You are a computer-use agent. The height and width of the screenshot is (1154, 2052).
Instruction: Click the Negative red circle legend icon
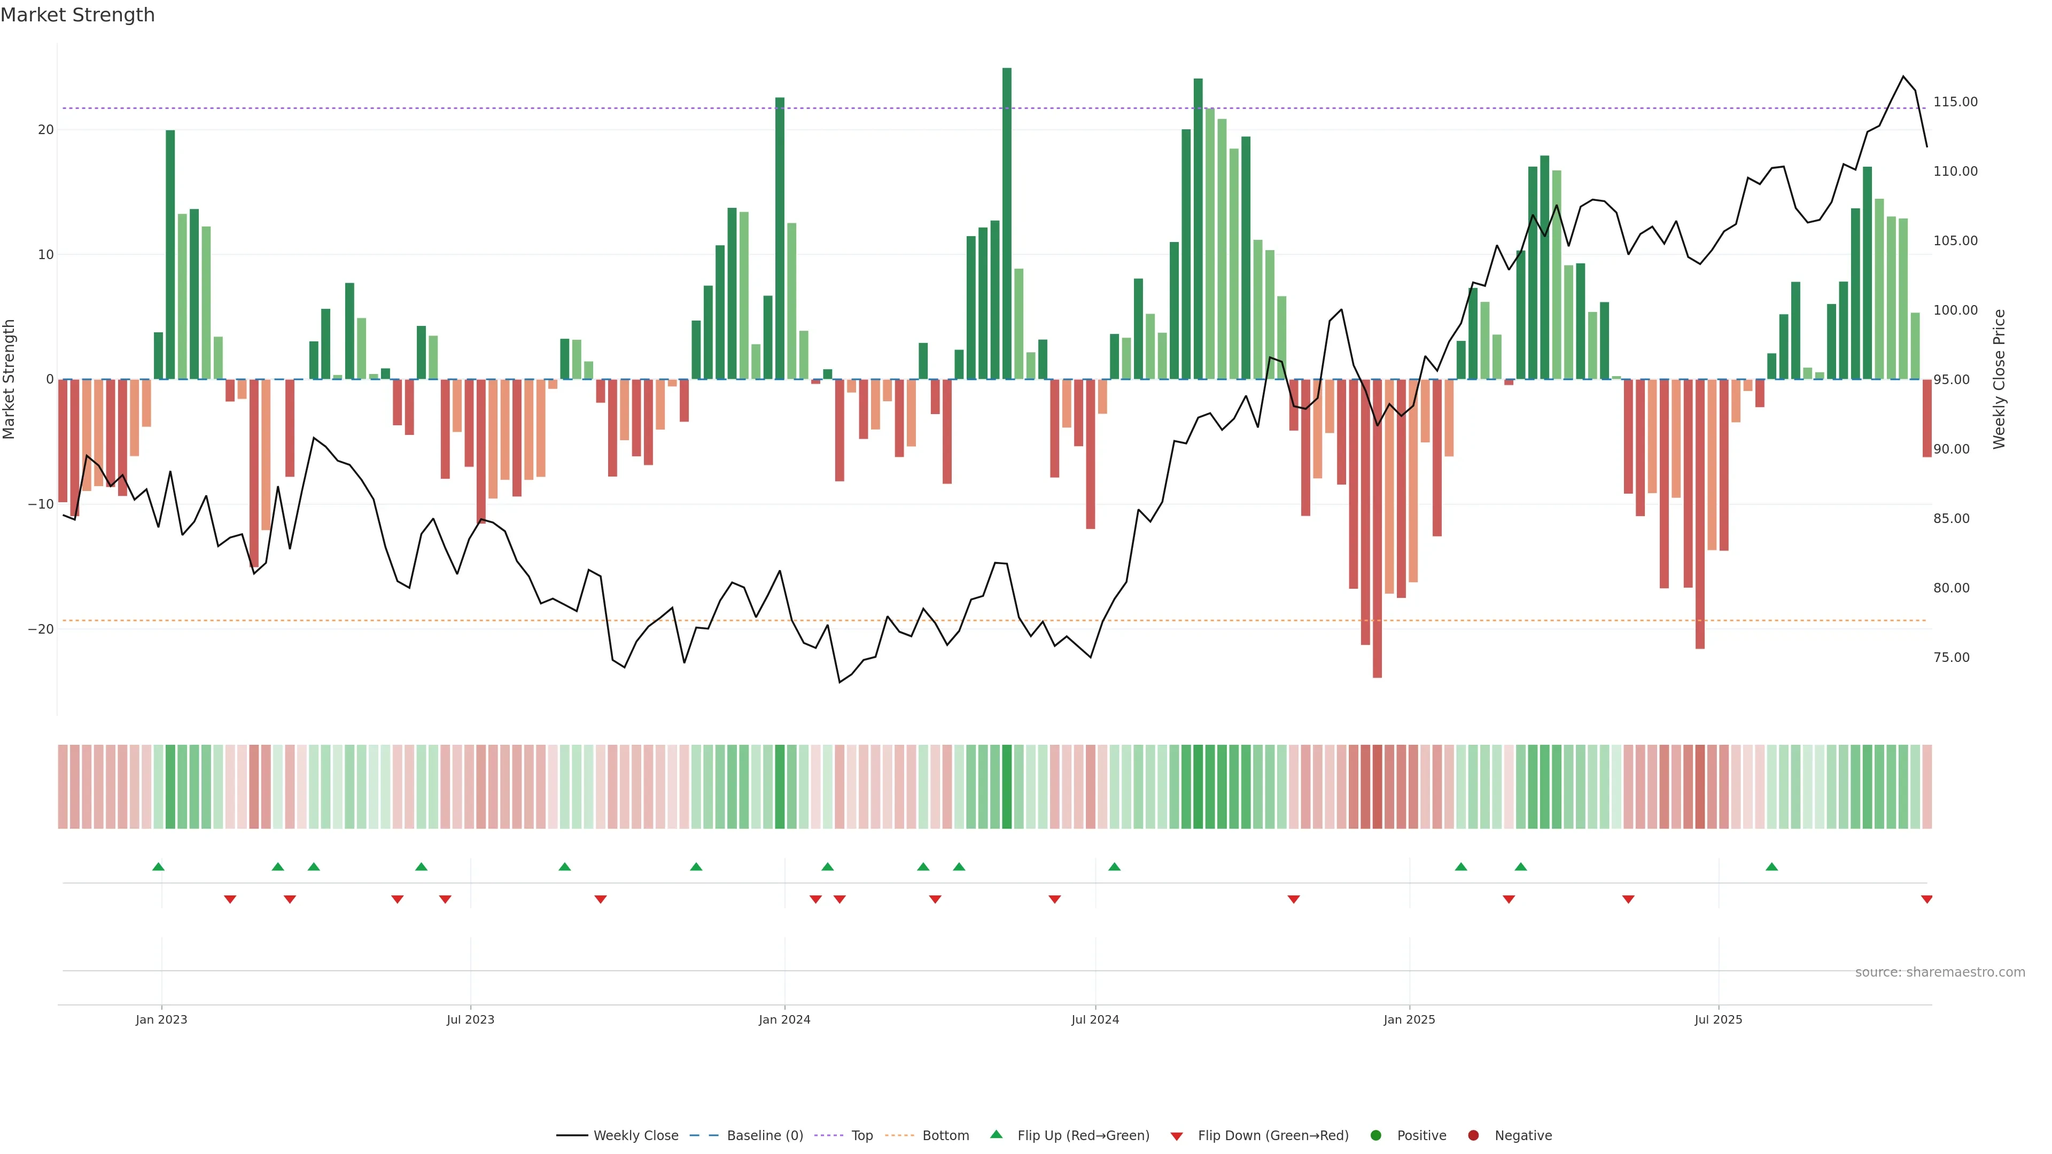pos(1473,1136)
